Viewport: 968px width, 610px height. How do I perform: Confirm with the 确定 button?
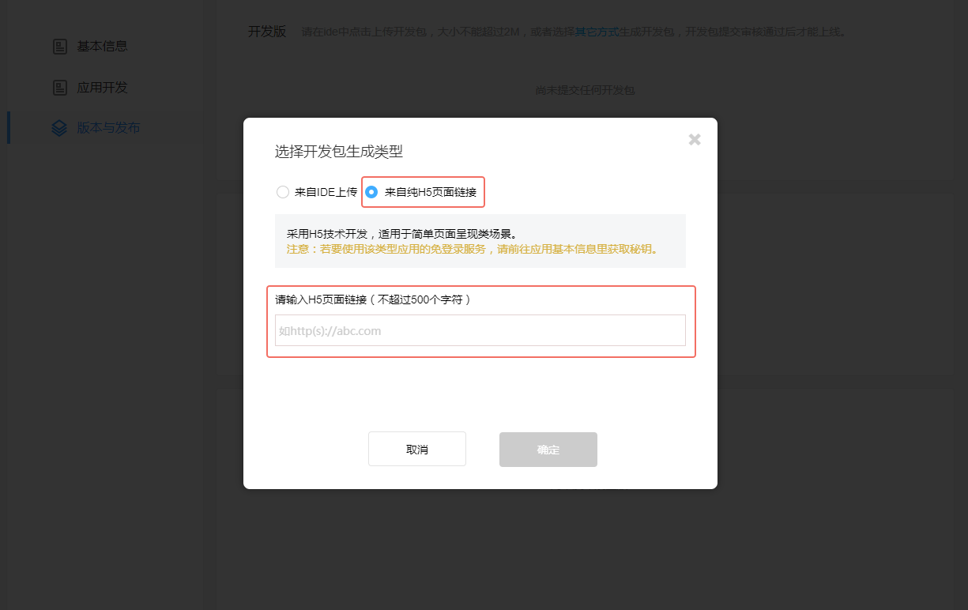[548, 450]
